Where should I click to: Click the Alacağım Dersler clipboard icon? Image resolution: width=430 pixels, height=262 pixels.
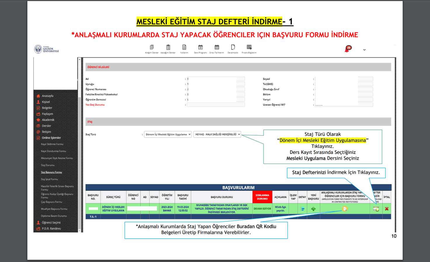coord(168,48)
